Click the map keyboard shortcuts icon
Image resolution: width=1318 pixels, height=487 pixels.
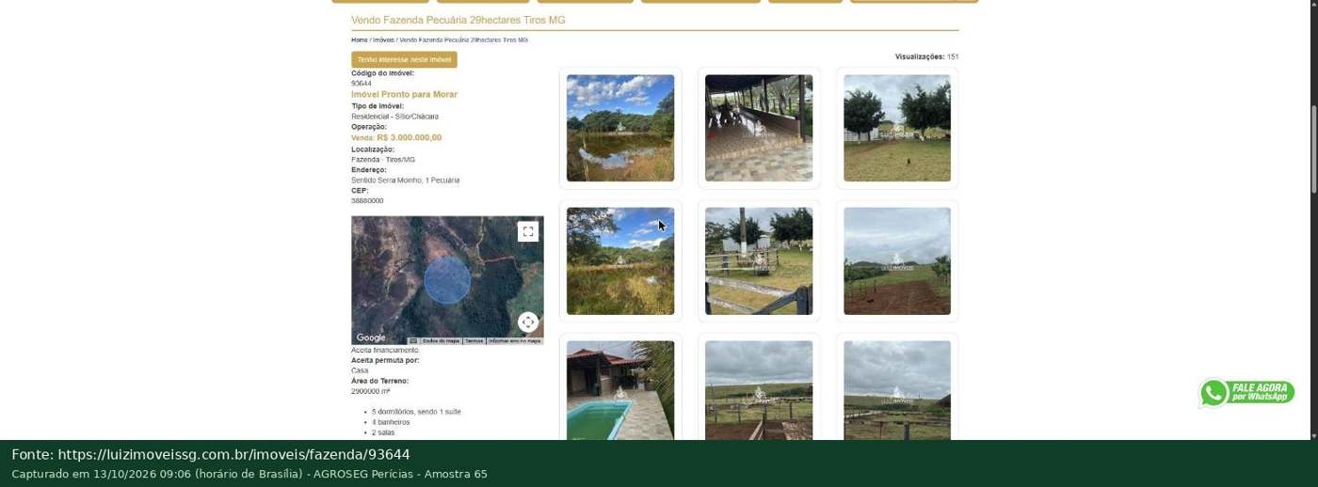tap(413, 340)
